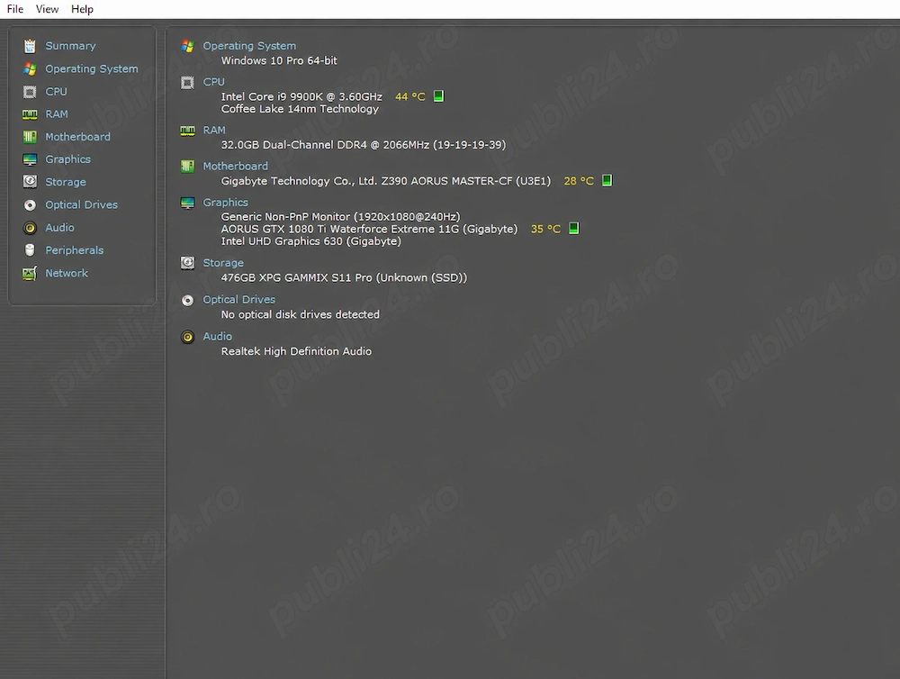The height and width of the screenshot is (679, 900).
Task: Show Network from the sidebar
Action: point(67,274)
